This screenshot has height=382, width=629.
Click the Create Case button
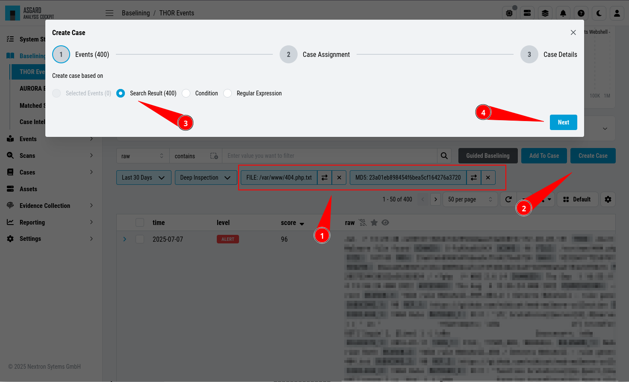593,156
